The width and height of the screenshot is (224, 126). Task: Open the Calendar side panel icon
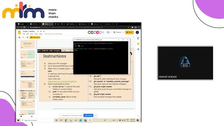point(138,38)
